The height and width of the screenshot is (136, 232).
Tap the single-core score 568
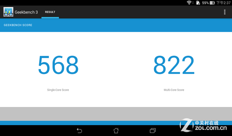coord(58,65)
